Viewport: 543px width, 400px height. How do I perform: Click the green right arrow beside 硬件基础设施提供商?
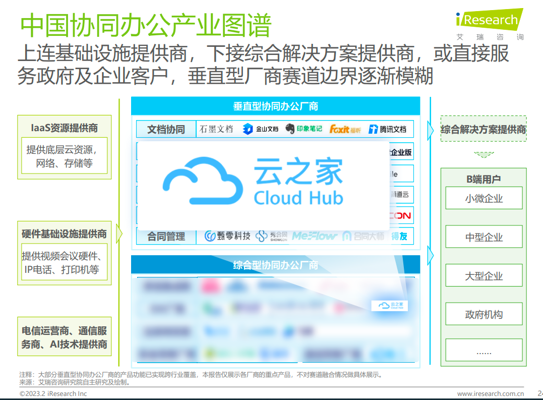point(119,234)
